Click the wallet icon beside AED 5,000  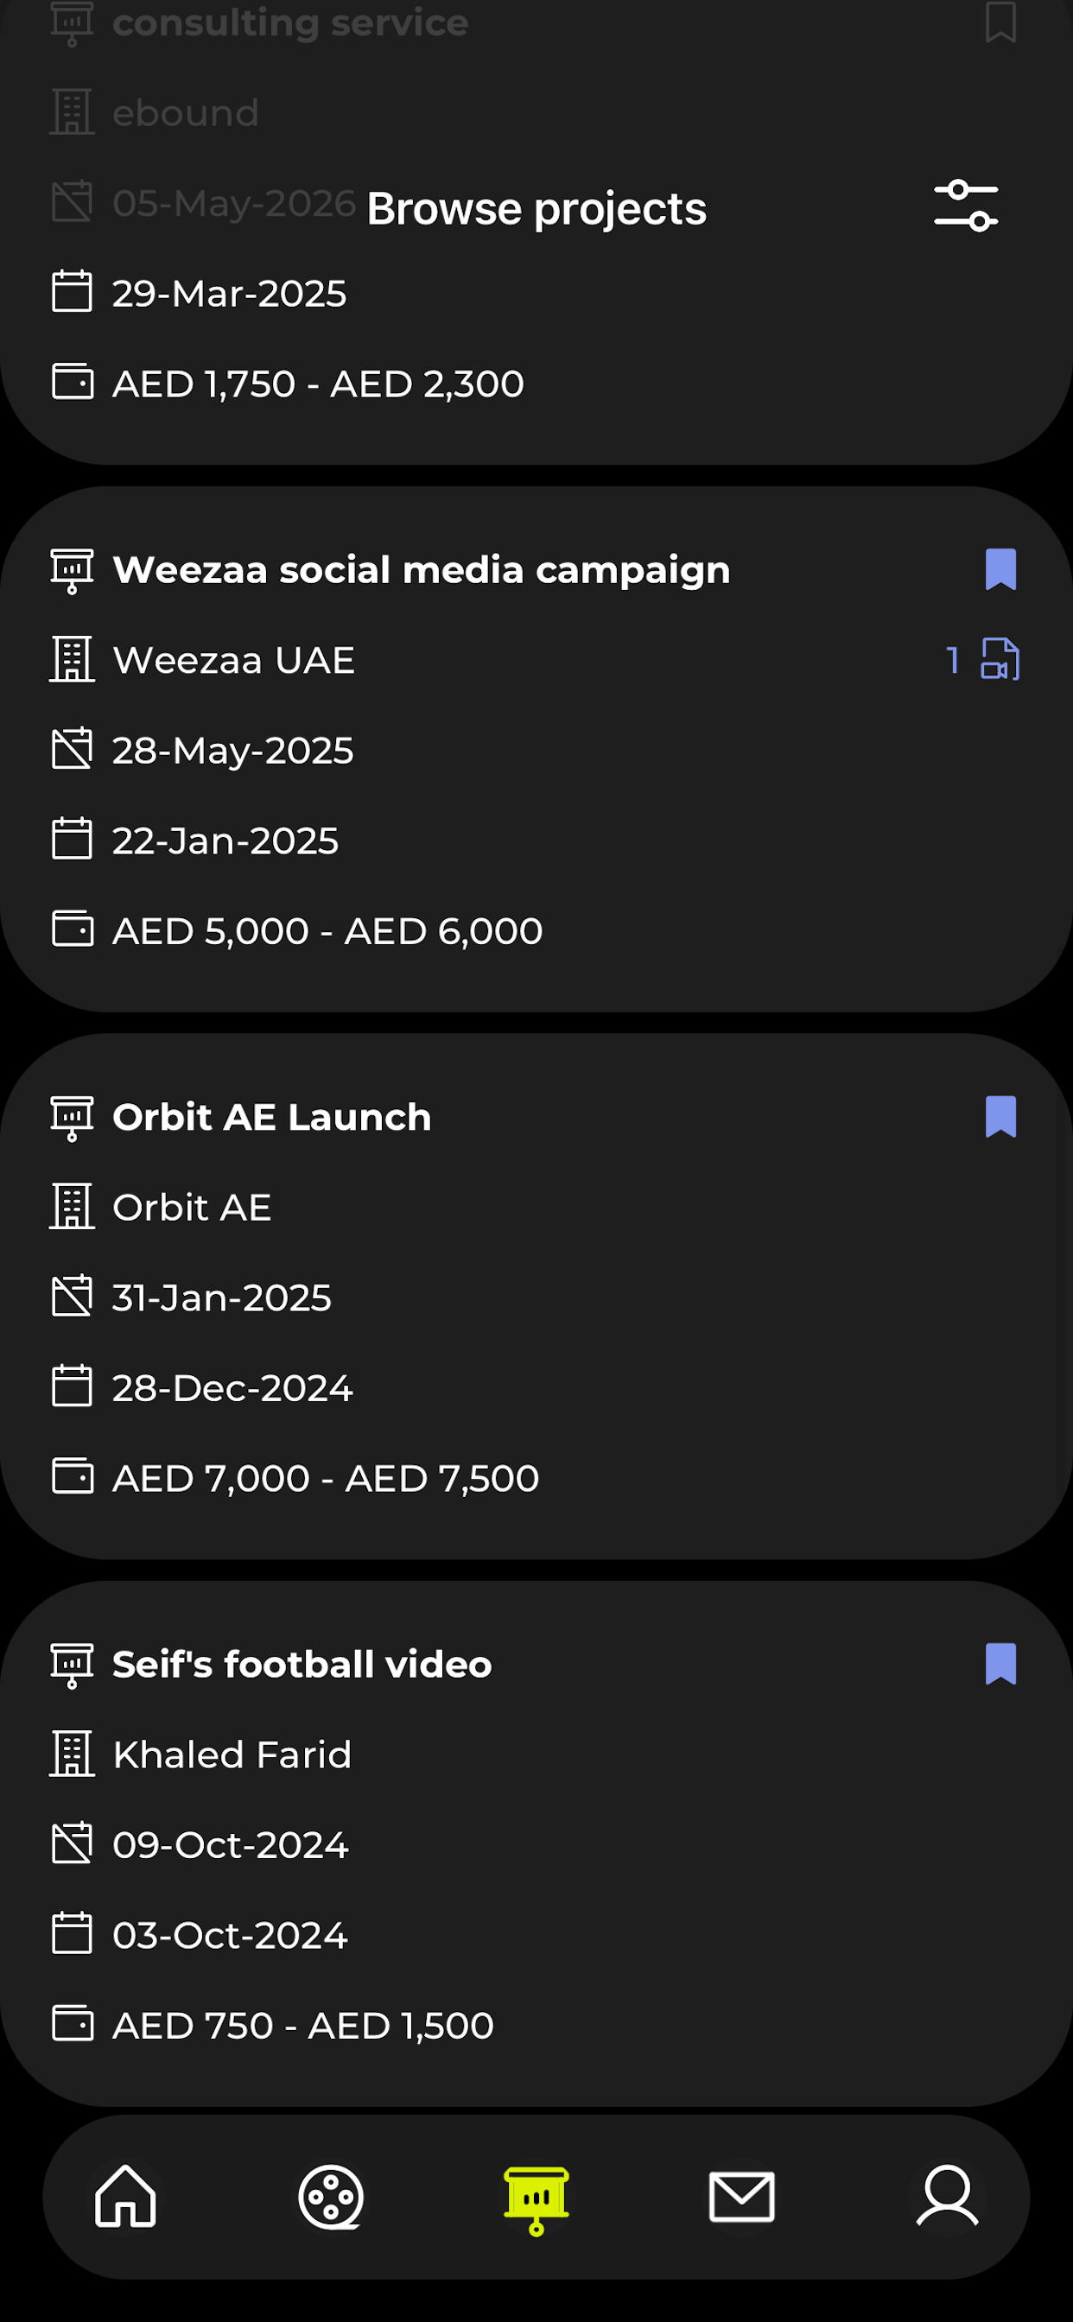click(72, 929)
